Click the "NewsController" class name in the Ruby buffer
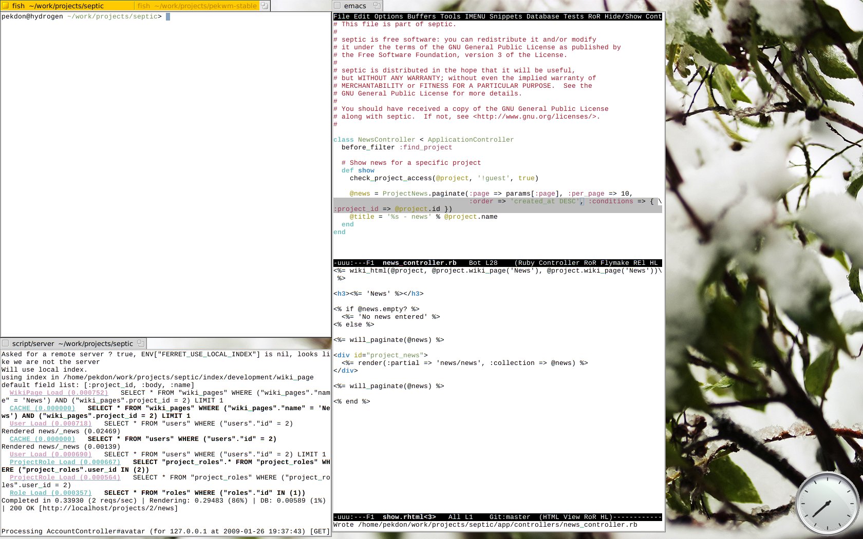The width and height of the screenshot is (863, 539). point(387,140)
